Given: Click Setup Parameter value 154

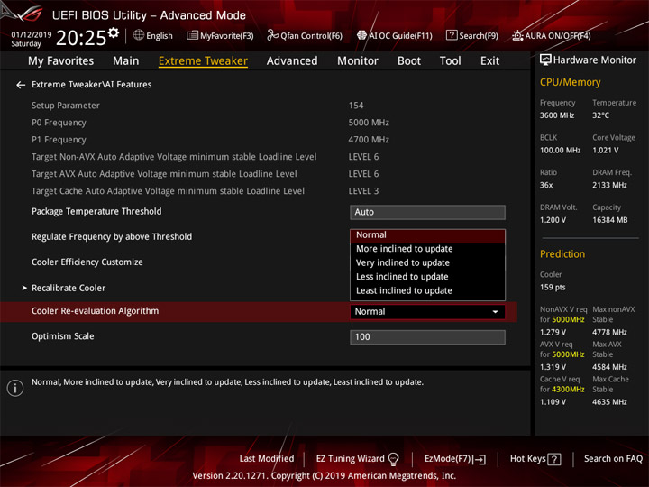Looking at the screenshot, I should [x=356, y=106].
